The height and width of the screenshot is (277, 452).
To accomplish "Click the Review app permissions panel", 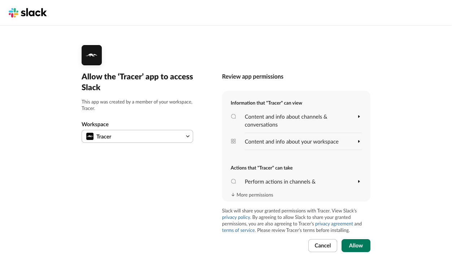I will point(296,146).
